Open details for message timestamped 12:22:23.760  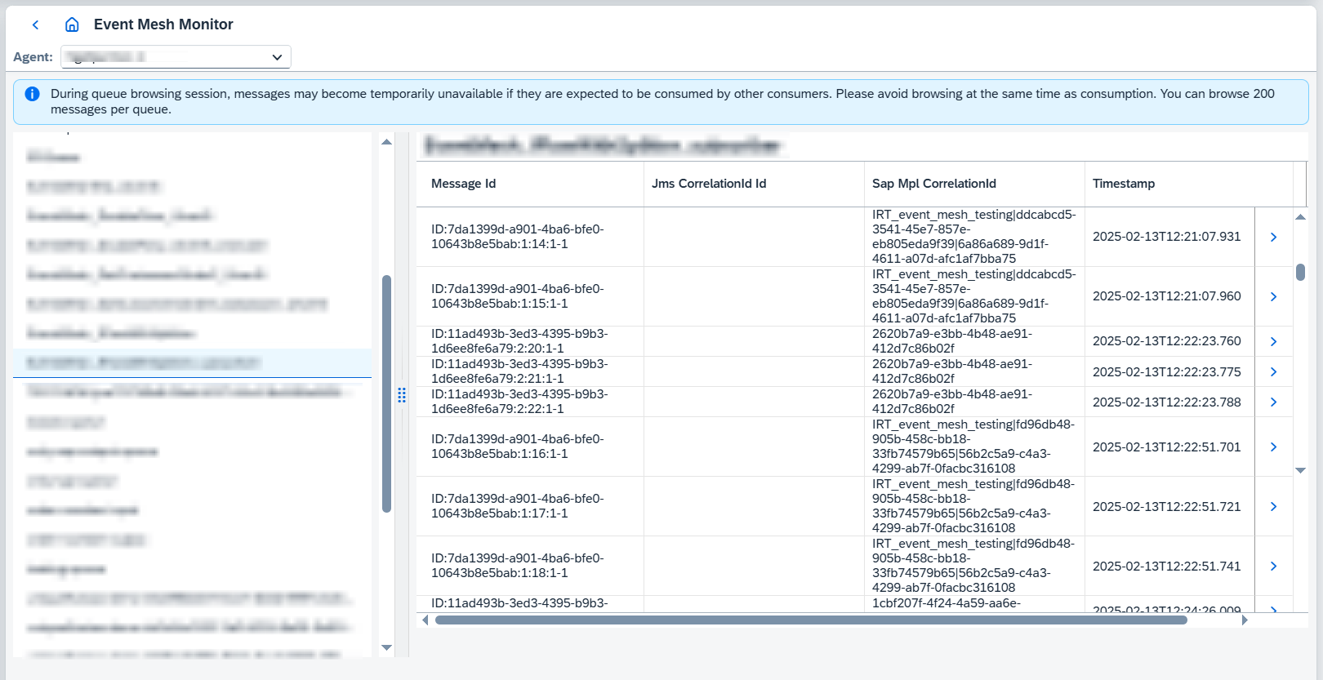[x=1273, y=341]
